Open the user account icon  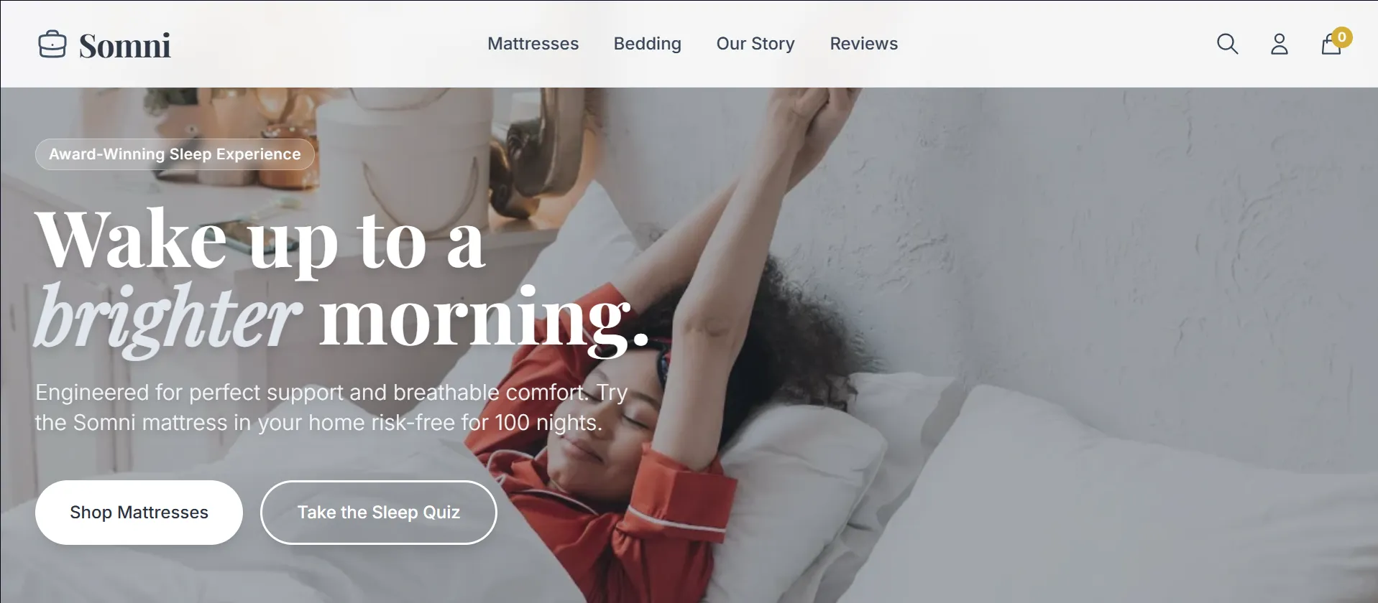pos(1279,44)
